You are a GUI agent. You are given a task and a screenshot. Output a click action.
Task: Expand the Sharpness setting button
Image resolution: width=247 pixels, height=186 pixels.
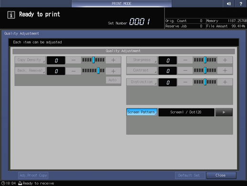click(142, 60)
